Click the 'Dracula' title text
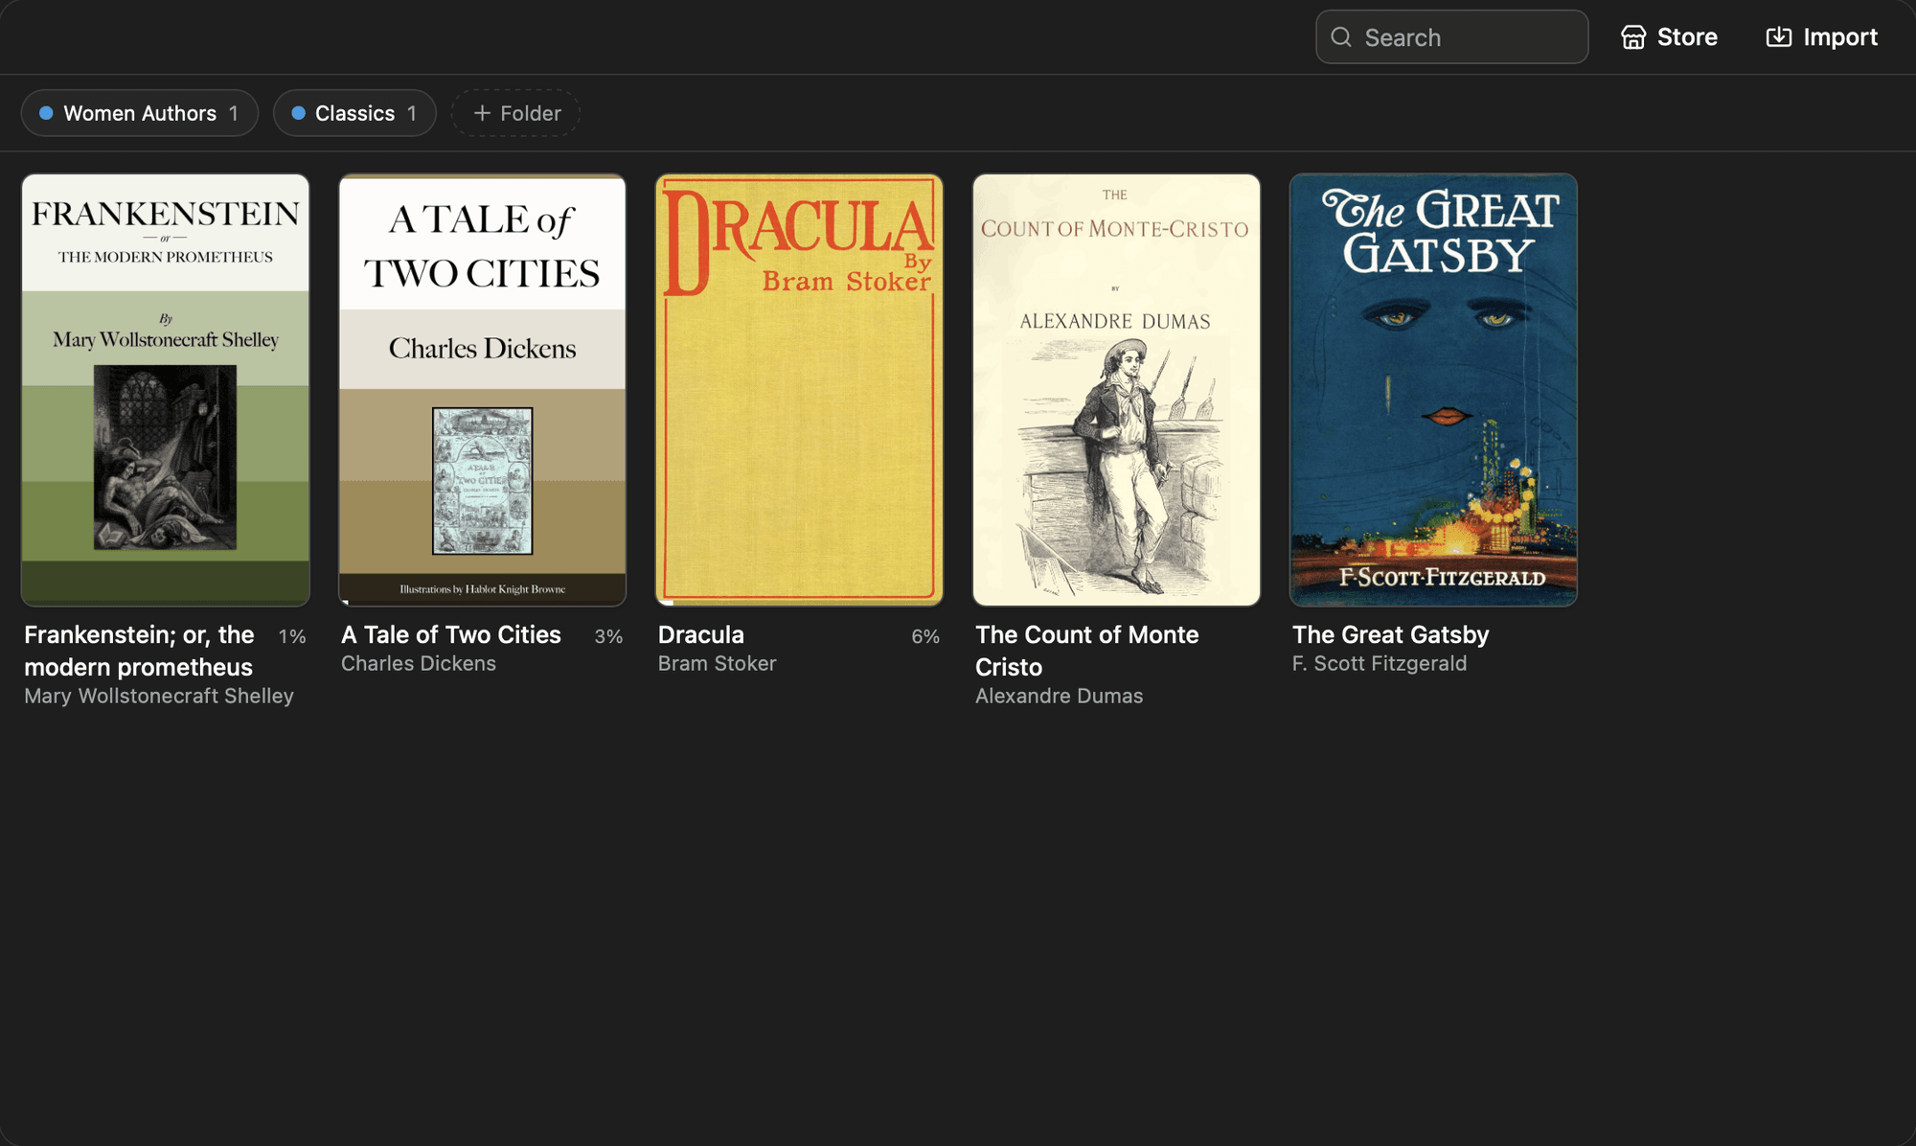This screenshot has height=1146, width=1916. [x=701, y=634]
